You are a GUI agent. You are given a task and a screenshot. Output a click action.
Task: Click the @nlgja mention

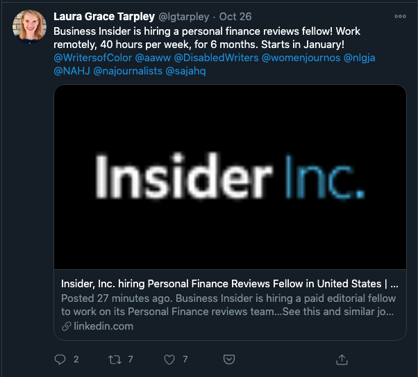pyautogui.click(x=360, y=58)
